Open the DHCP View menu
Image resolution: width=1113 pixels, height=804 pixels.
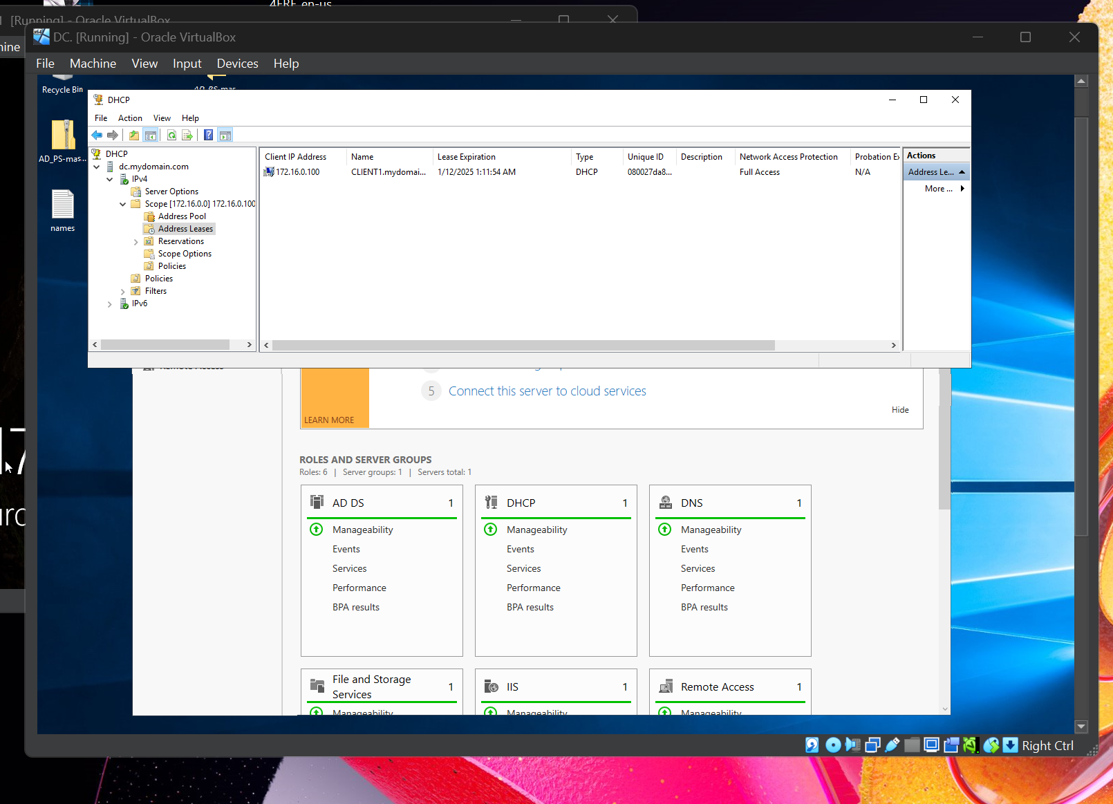162,118
